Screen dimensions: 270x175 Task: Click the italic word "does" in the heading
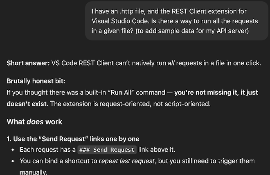coord(34,122)
